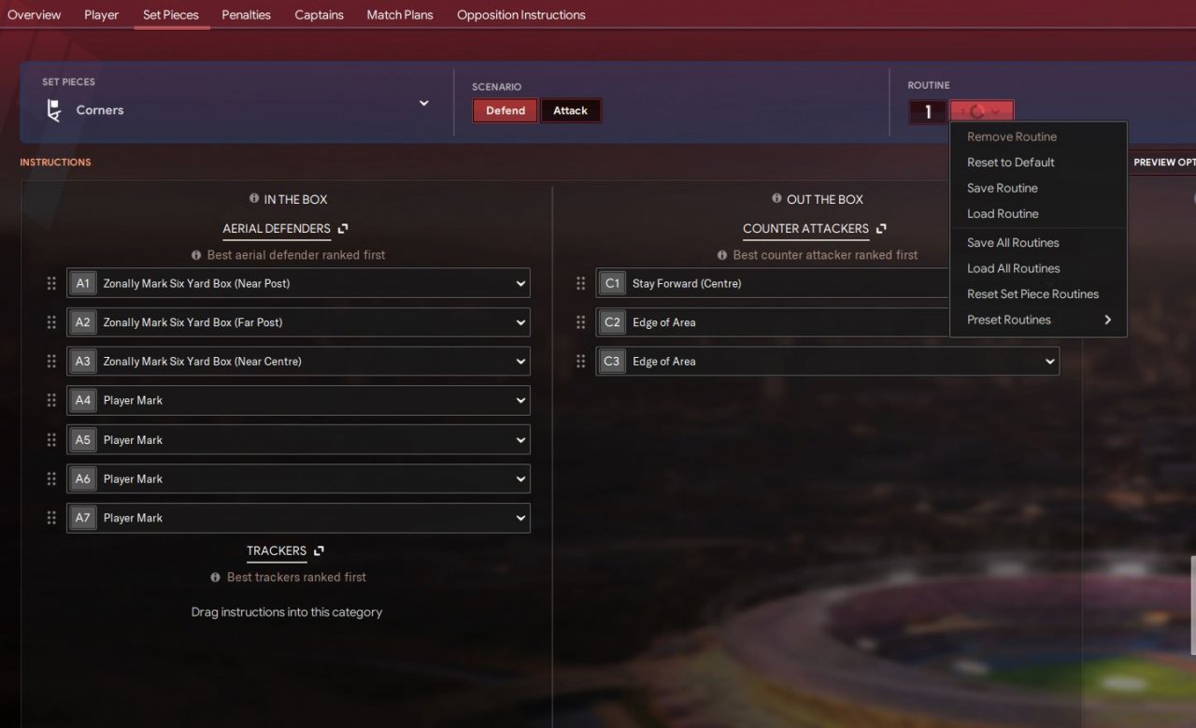
Task: Switch scenario to Attack
Action: pos(570,110)
